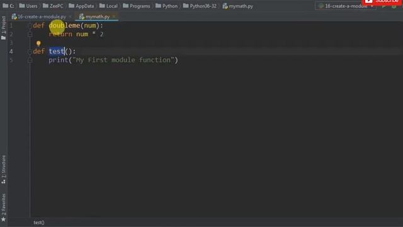
Task: Click the num parameter in doubleme definition
Action: tap(90, 26)
